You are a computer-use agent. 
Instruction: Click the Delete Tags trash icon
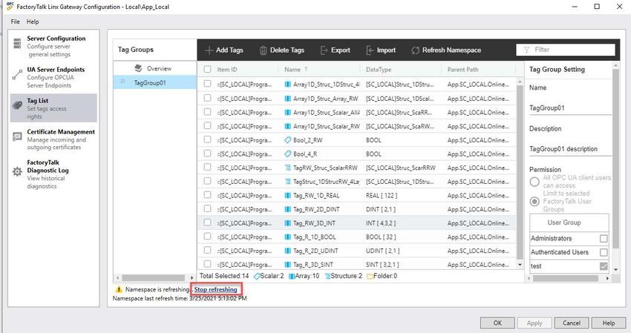pos(264,50)
